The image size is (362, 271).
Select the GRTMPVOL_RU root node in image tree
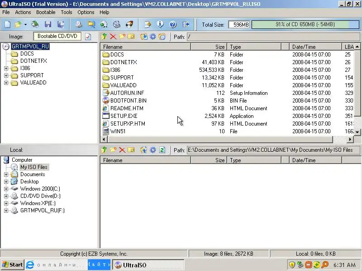point(30,47)
